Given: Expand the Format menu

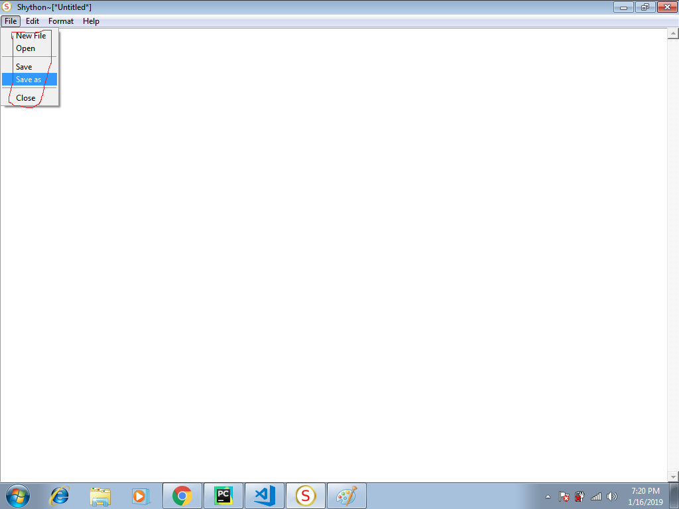Looking at the screenshot, I should (x=61, y=21).
